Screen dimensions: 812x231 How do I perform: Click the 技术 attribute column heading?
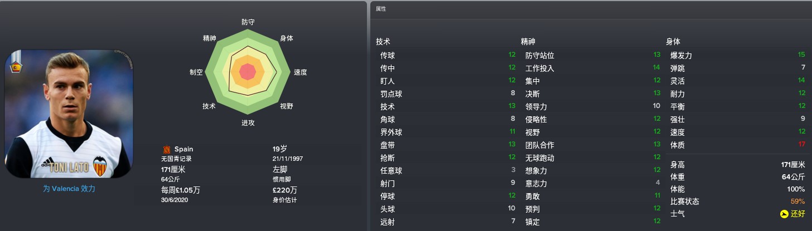pos(383,42)
